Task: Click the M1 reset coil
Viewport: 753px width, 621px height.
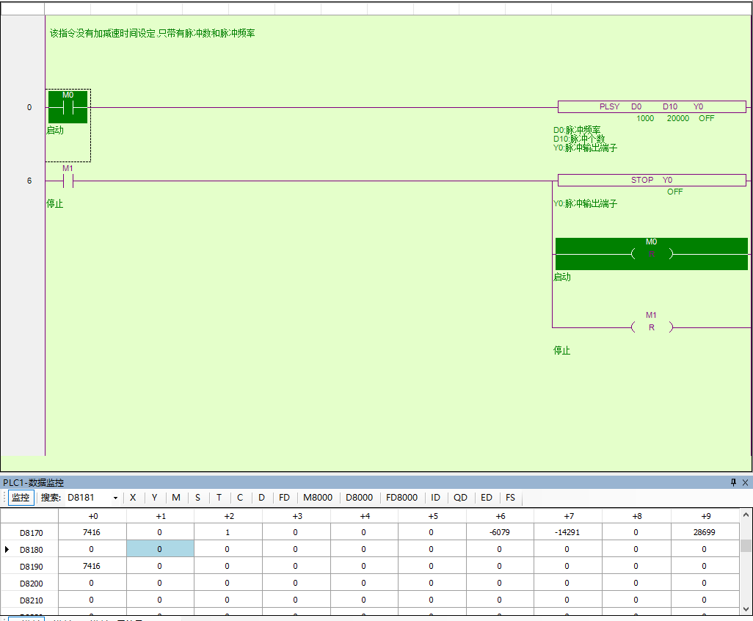Action: tap(651, 327)
